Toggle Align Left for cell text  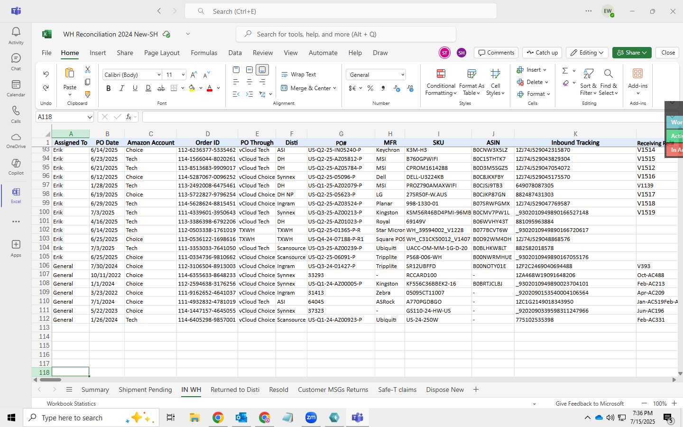coord(236,82)
